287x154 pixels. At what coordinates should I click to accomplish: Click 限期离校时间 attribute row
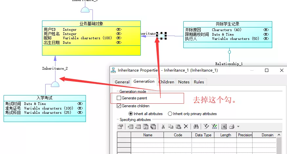(x=227, y=34)
